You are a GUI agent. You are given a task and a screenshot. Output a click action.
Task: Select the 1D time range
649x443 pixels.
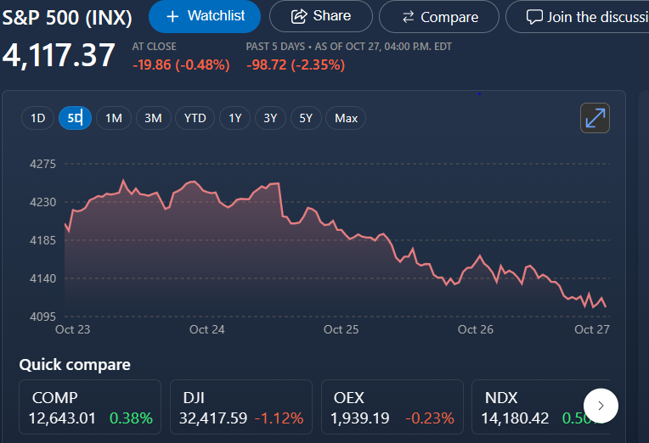tap(37, 118)
